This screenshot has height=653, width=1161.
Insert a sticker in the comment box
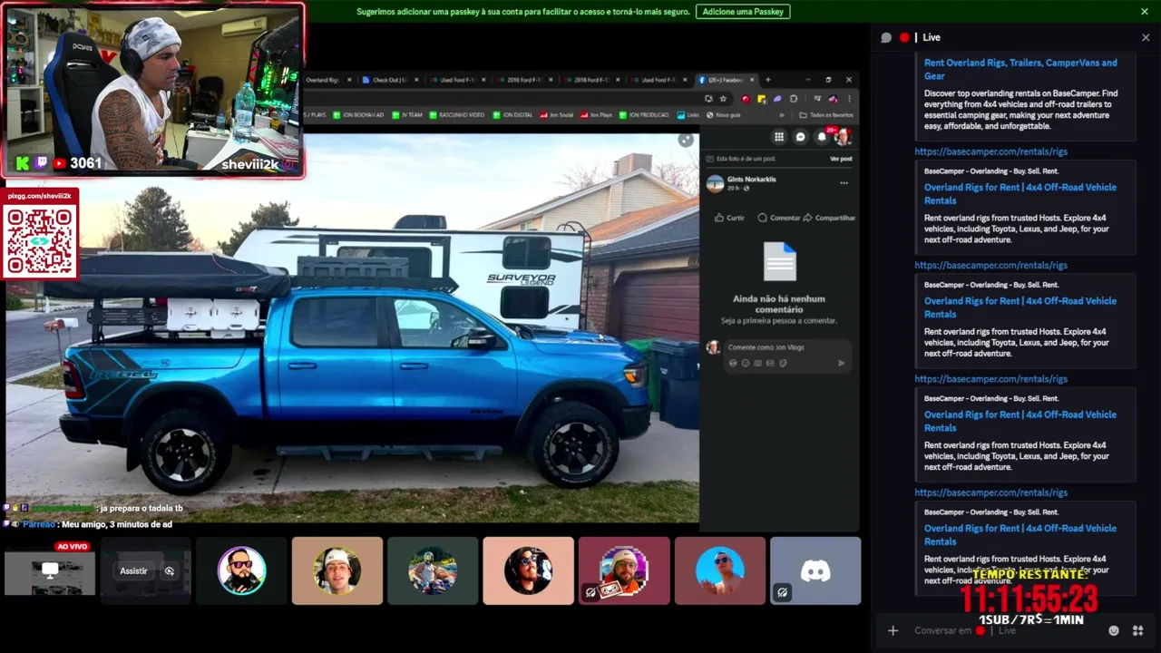point(783,363)
